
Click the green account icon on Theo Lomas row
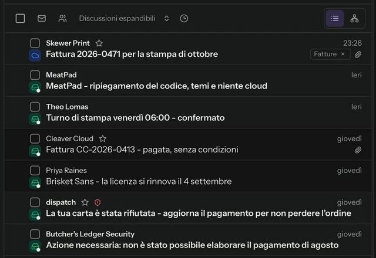pyautogui.click(x=35, y=119)
